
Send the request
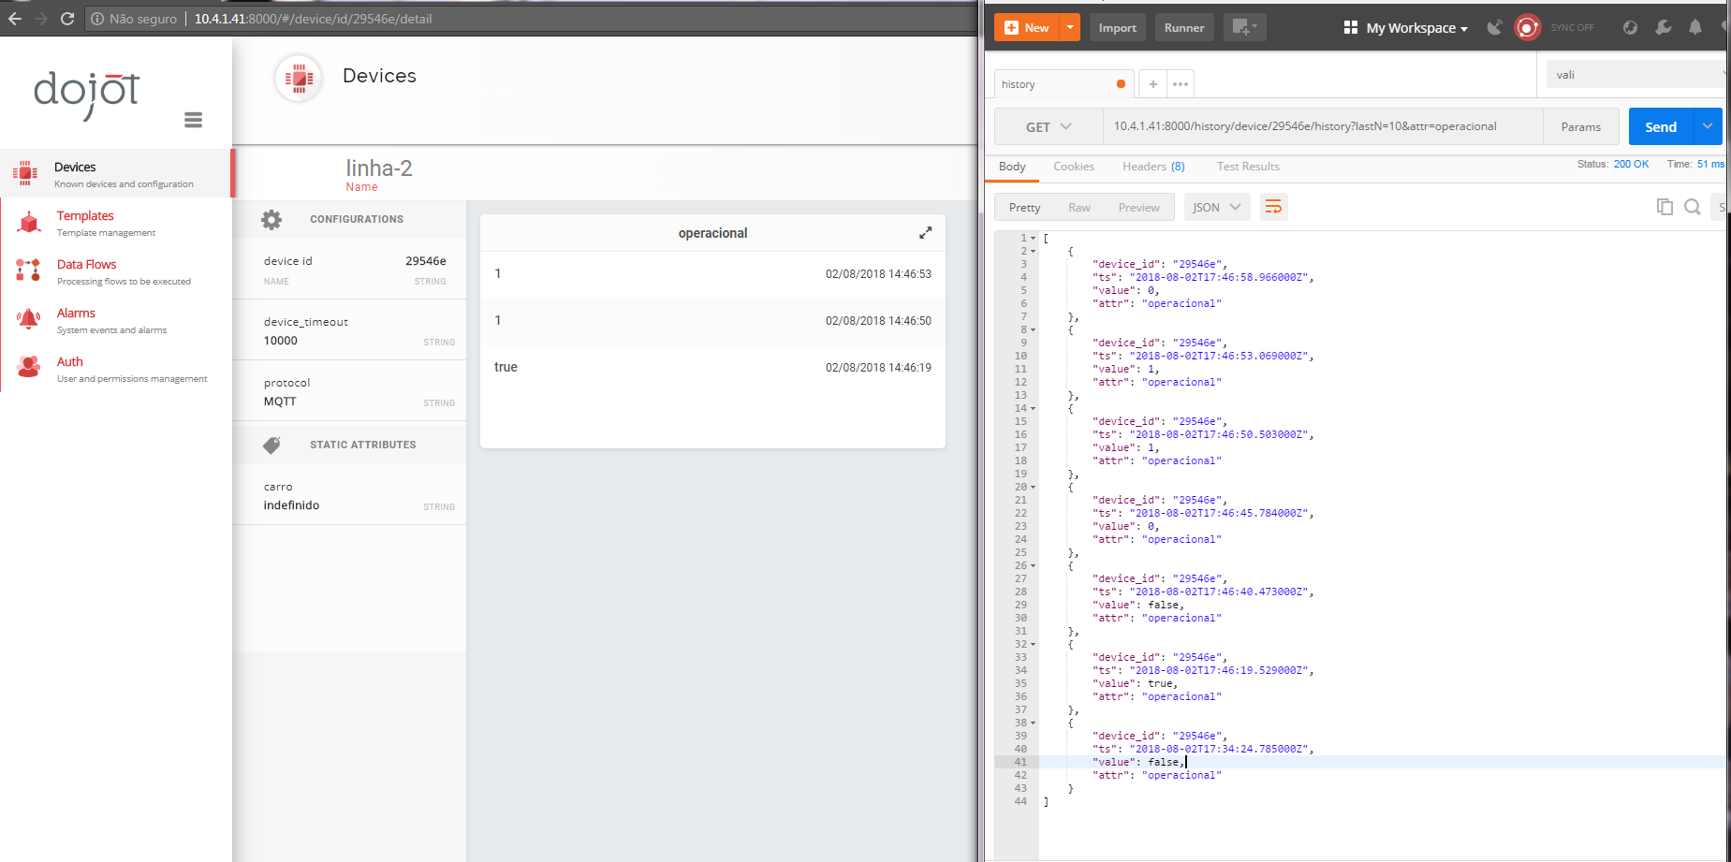coord(1661,126)
